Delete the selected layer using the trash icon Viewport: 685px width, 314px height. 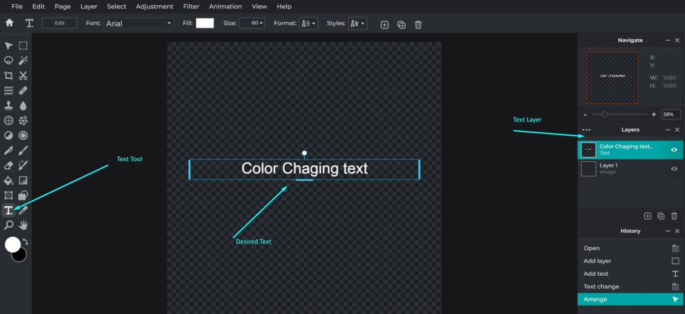(674, 216)
